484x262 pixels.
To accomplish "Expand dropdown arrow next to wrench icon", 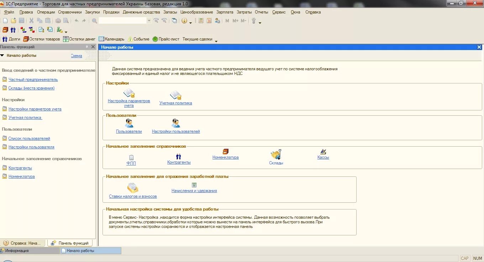I will coord(260,23).
